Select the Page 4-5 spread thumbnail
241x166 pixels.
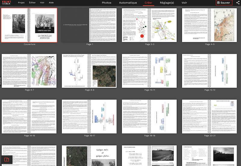(x=209, y=25)
